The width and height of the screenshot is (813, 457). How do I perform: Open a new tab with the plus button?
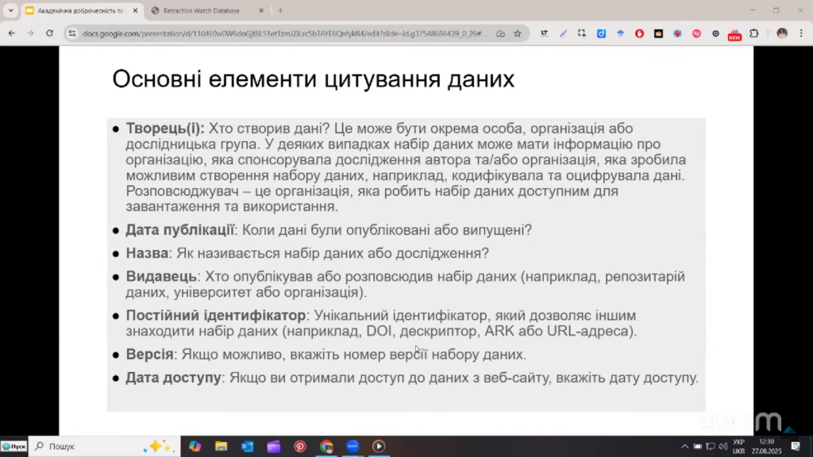pyautogui.click(x=280, y=10)
